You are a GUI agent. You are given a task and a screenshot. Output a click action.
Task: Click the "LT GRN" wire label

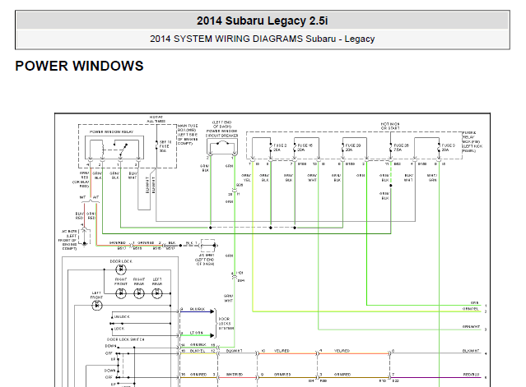pyautogui.click(x=196, y=333)
